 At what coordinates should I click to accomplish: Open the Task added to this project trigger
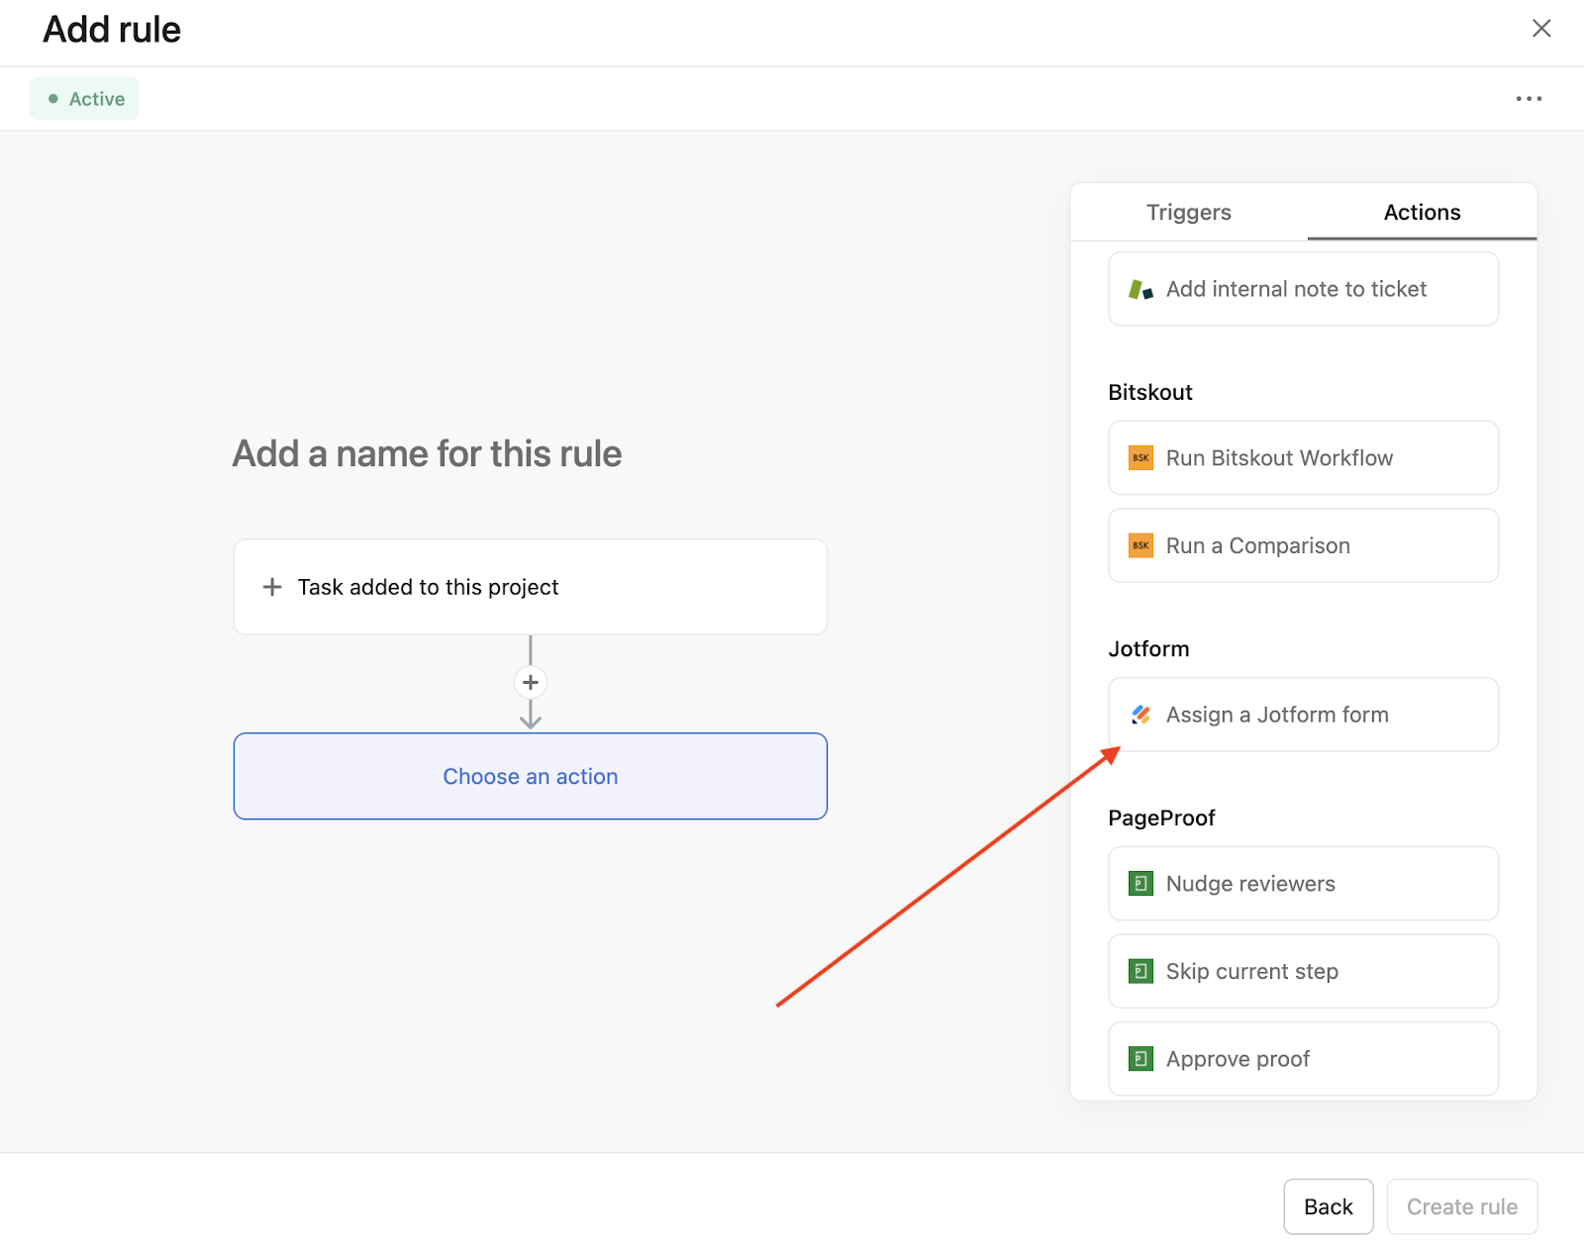pyautogui.click(x=531, y=587)
